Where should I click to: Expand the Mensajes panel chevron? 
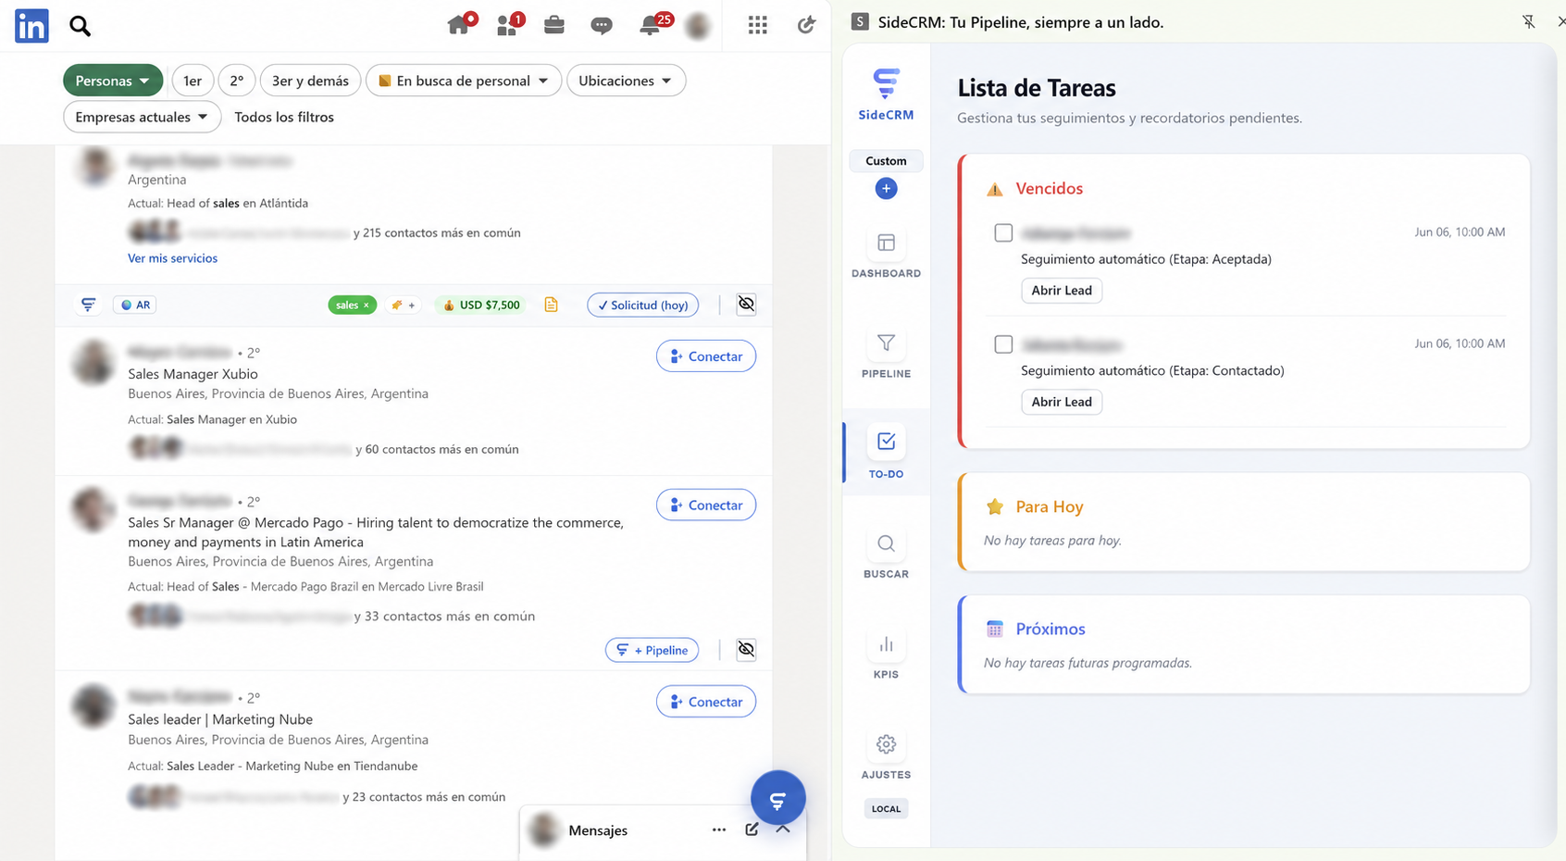[783, 829]
